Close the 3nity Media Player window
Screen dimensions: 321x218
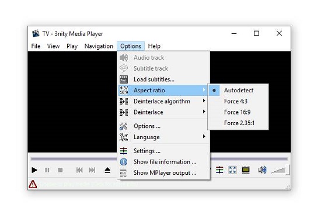click(279, 33)
